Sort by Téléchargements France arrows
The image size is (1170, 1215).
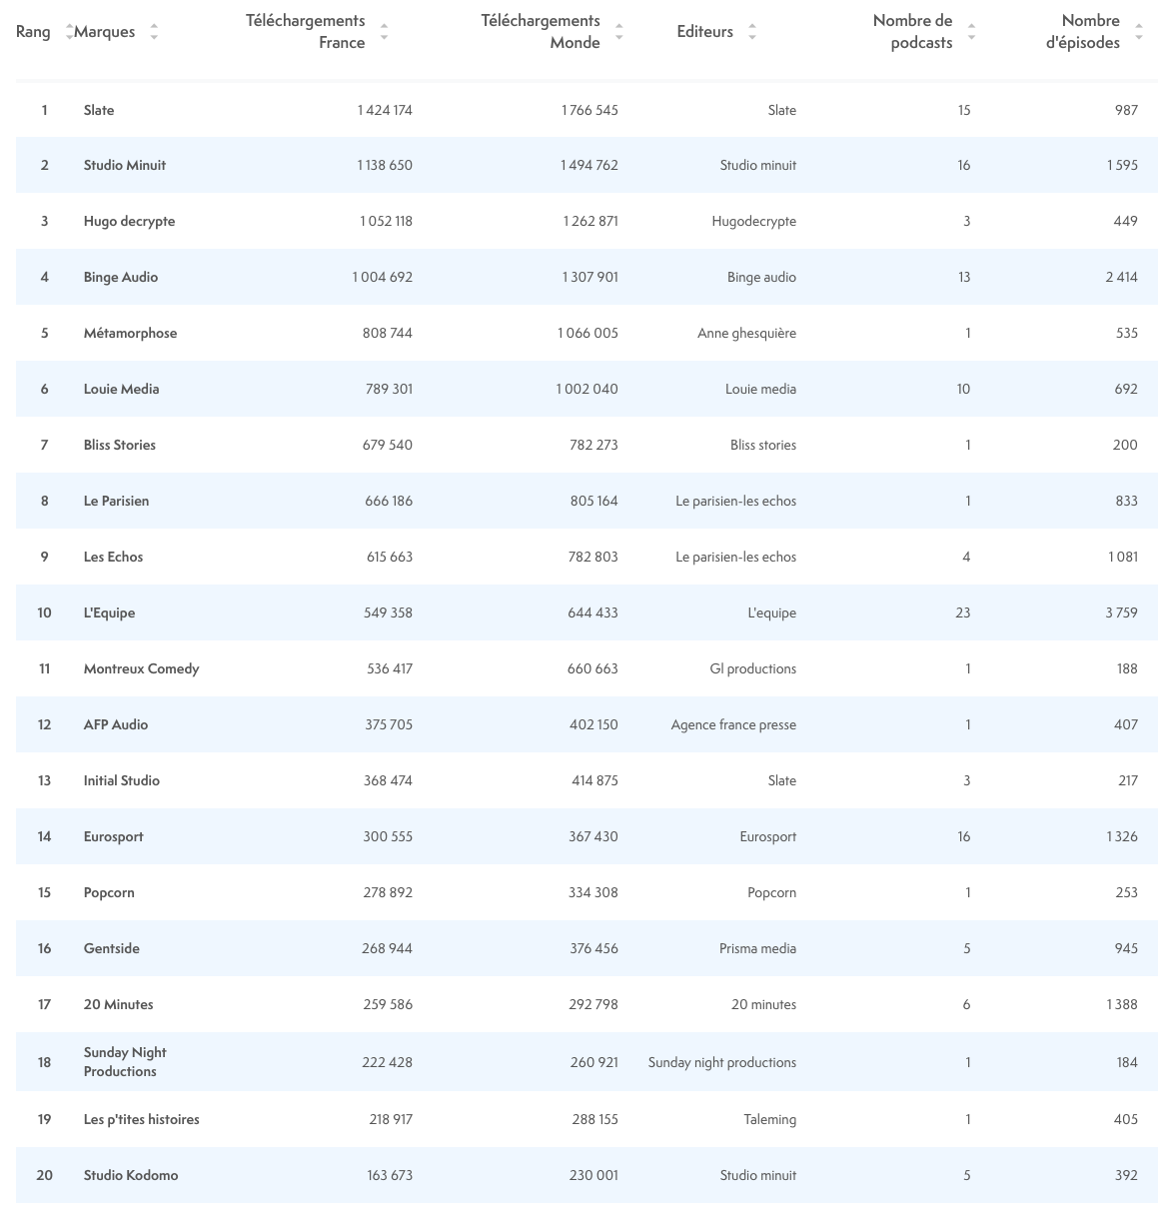pos(385,32)
